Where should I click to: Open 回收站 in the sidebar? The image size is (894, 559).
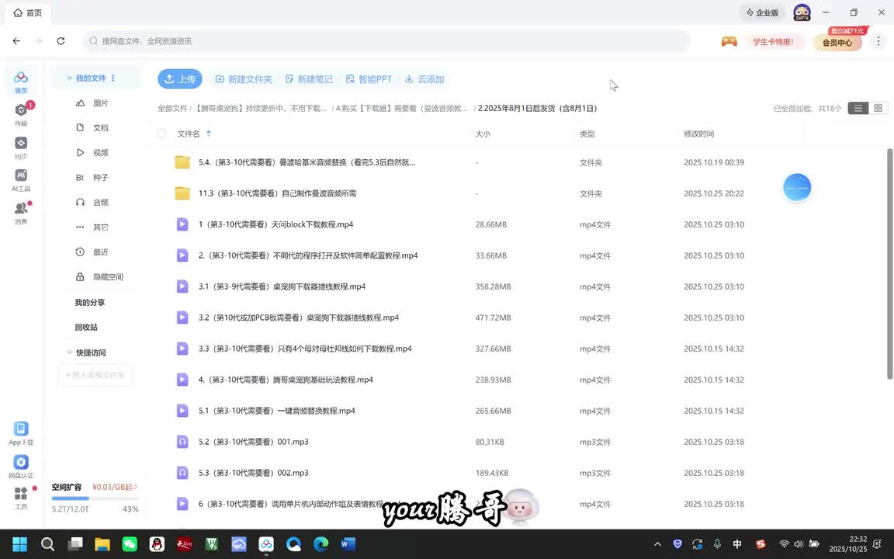[86, 327]
